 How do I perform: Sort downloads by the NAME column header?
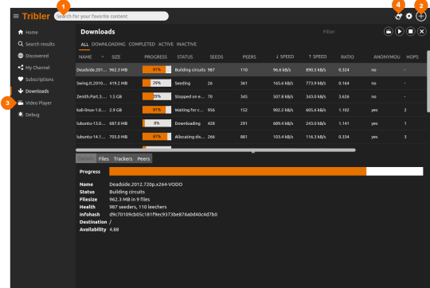point(85,57)
